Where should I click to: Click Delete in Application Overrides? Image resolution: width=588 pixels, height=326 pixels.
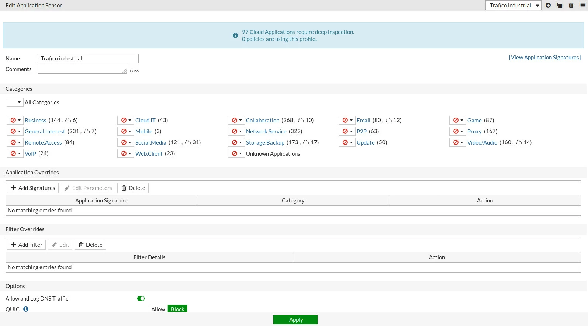click(x=133, y=188)
